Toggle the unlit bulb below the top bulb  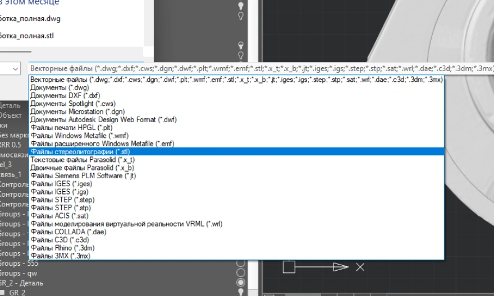tap(241, 16)
